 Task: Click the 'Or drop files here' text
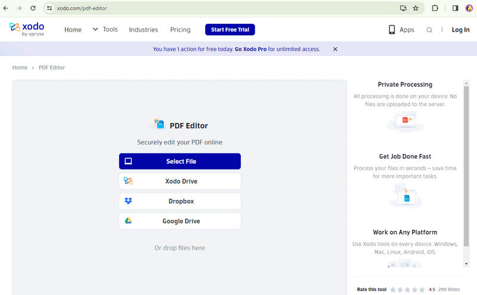180,248
